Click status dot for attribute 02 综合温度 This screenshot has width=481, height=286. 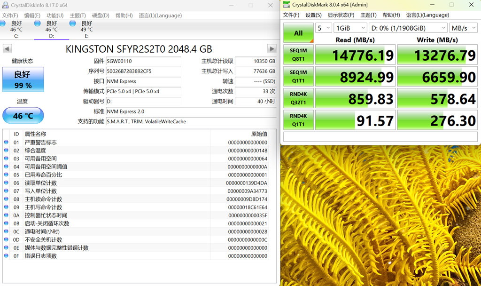coord(6,150)
